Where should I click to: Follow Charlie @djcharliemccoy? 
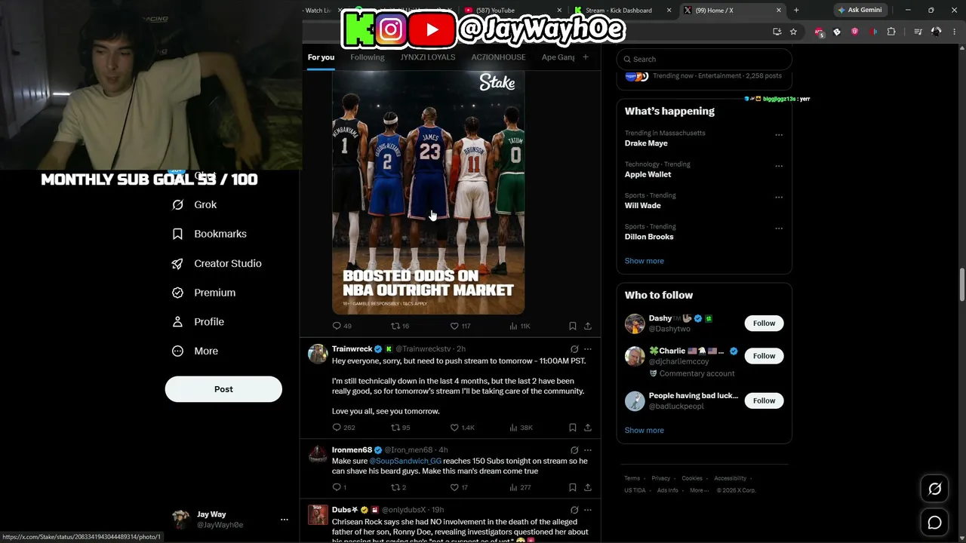pos(764,355)
